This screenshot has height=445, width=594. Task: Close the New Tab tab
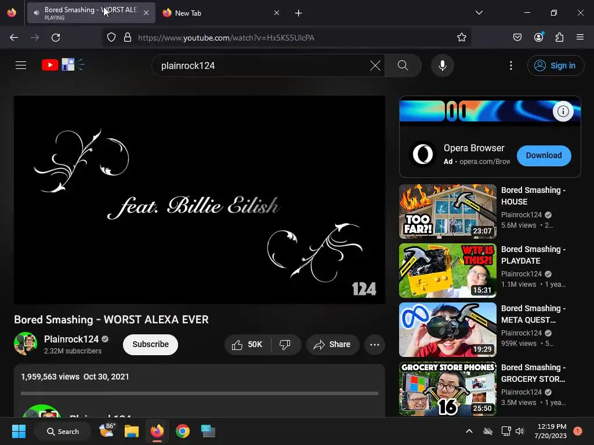pyautogui.click(x=277, y=13)
